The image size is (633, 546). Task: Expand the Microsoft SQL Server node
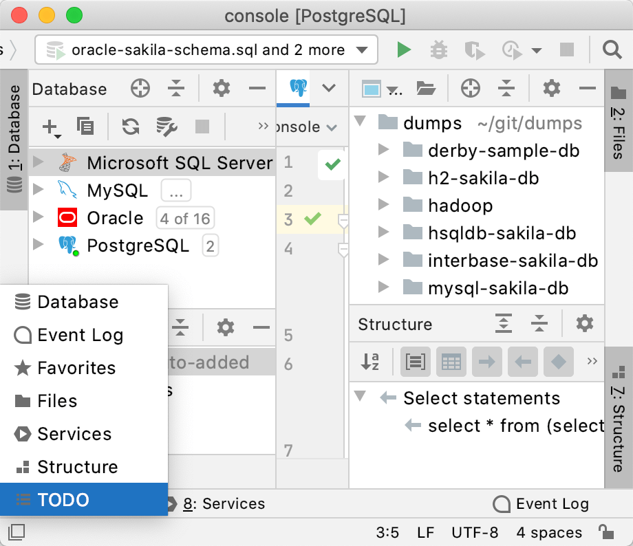pos(39,162)
